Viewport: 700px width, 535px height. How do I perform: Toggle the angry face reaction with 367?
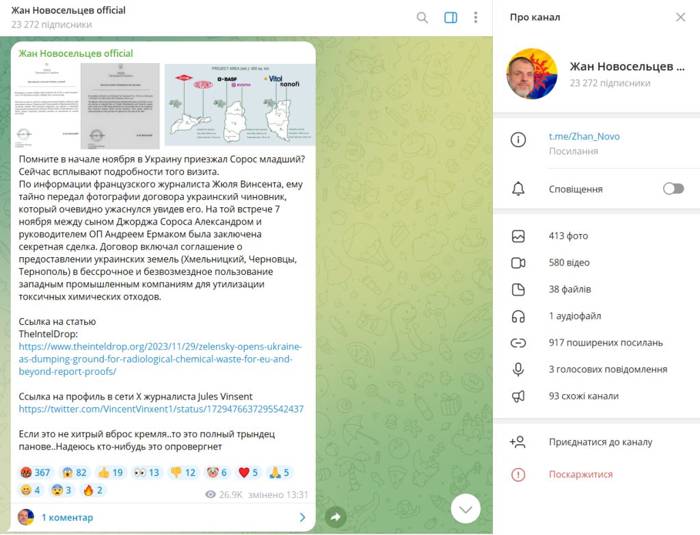coord(36,473)
